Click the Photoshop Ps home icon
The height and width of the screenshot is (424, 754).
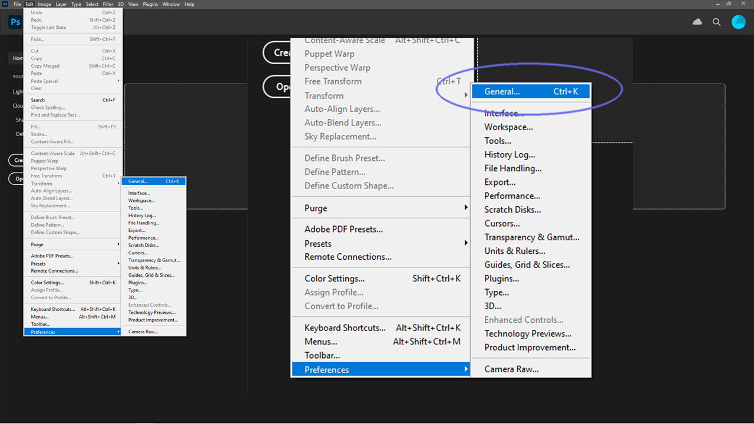point(15,22)
